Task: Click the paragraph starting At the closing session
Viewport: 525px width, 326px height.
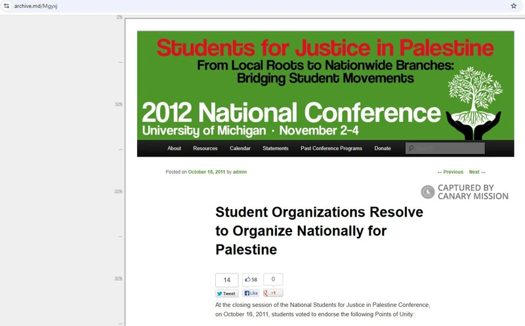Action: point(323,310)
